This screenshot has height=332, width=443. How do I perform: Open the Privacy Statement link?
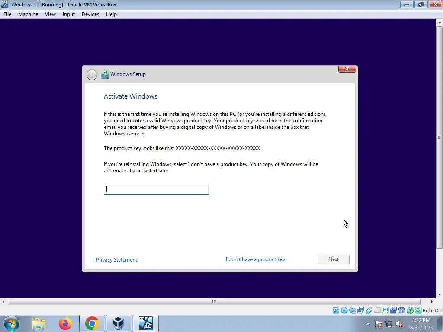coord(116,259)
